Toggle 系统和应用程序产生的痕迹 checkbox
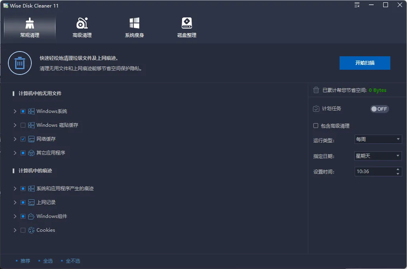The image size is (407, 269). point(23,189)
